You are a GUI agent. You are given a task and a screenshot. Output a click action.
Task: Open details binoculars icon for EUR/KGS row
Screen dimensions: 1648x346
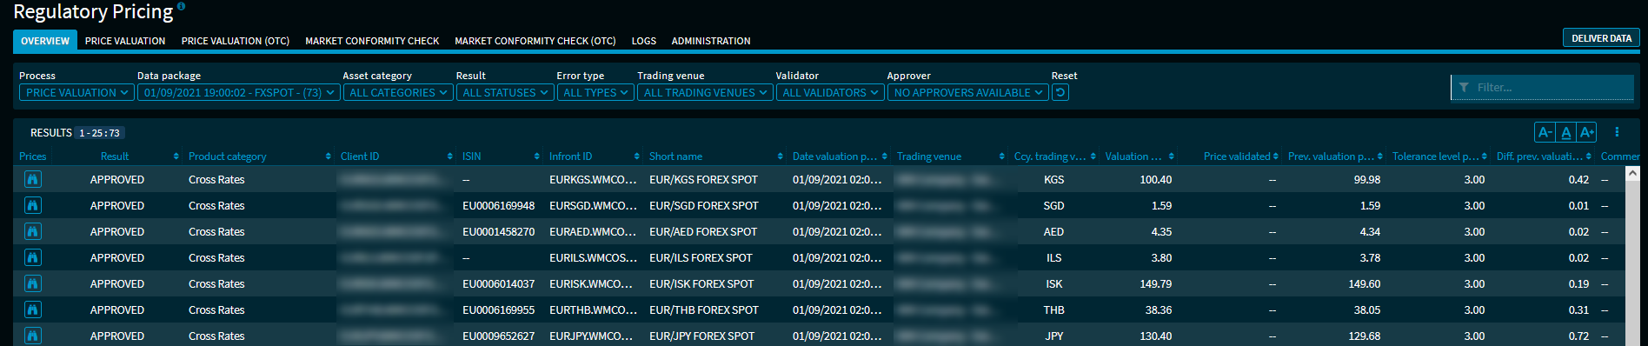tap(32, 179)
